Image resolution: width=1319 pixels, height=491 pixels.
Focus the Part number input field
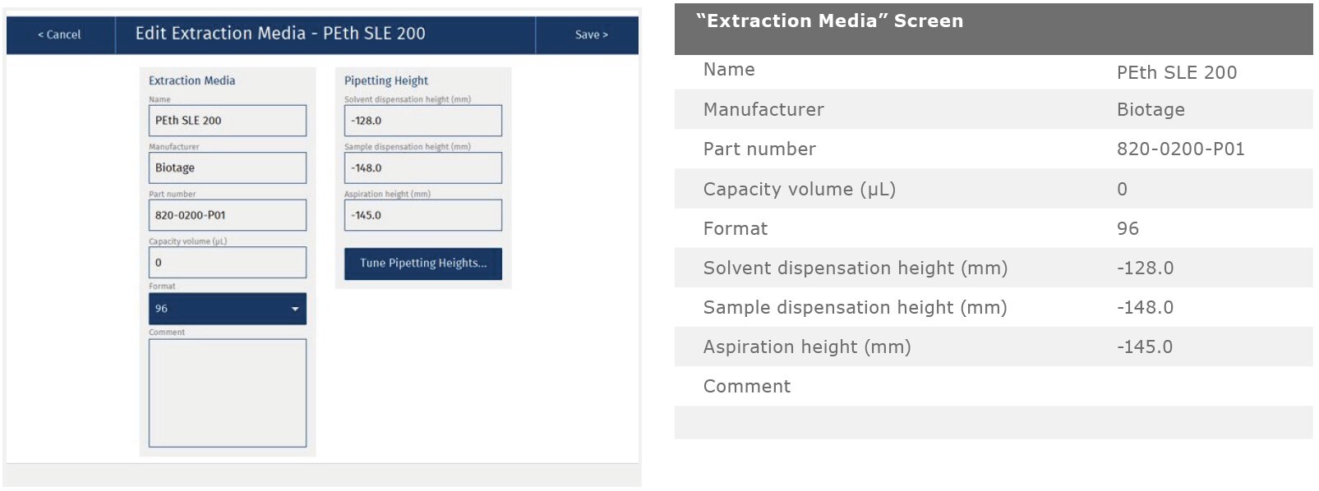[x=227, y=215]
